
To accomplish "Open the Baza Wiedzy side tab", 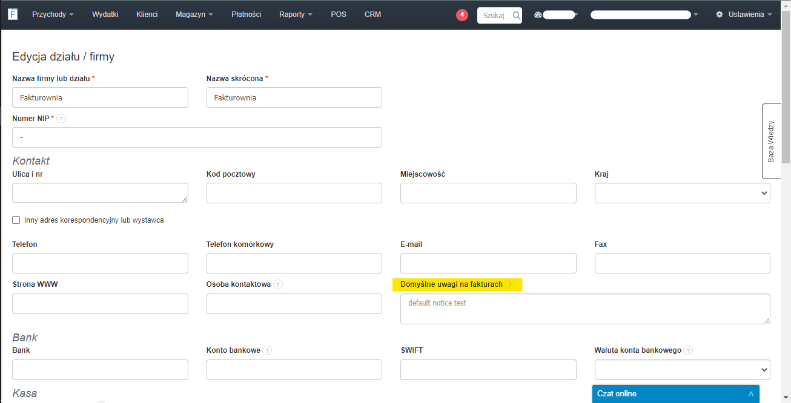I will 771,142.
